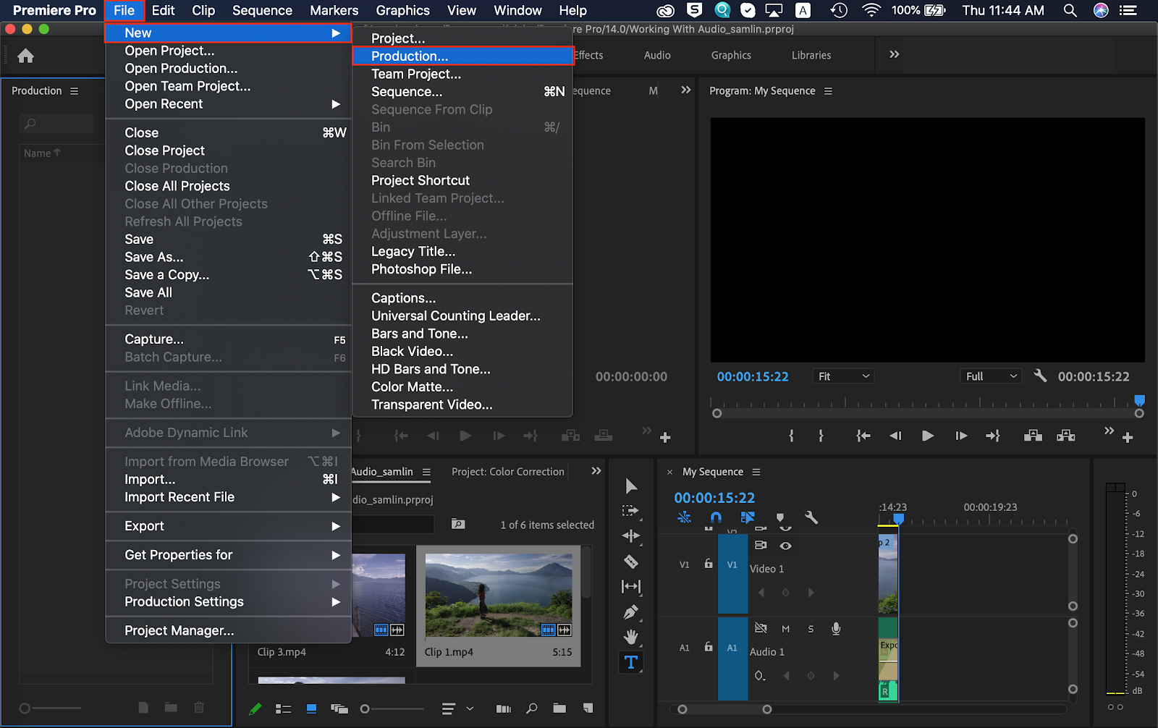This screenshot has height=728, width=1158.
Task: Click the Home icon in the workspace bar
Action: click(26, 56)
